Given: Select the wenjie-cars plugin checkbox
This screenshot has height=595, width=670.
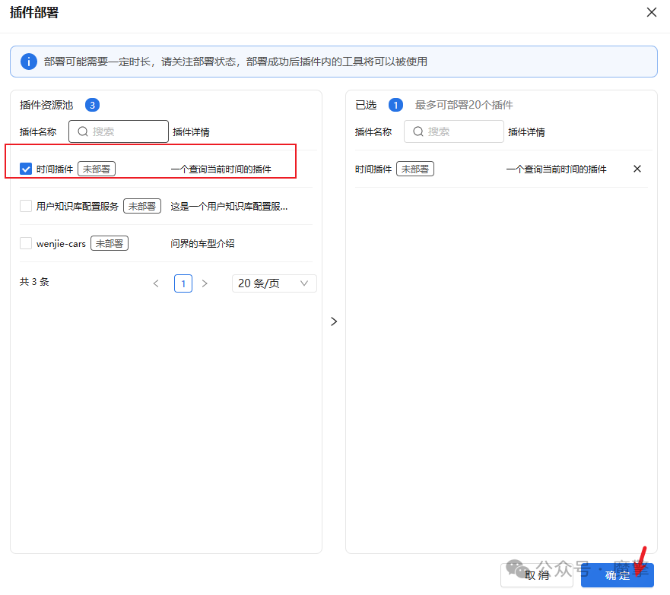Looking at the screenshot, I should tap(25, 242).
